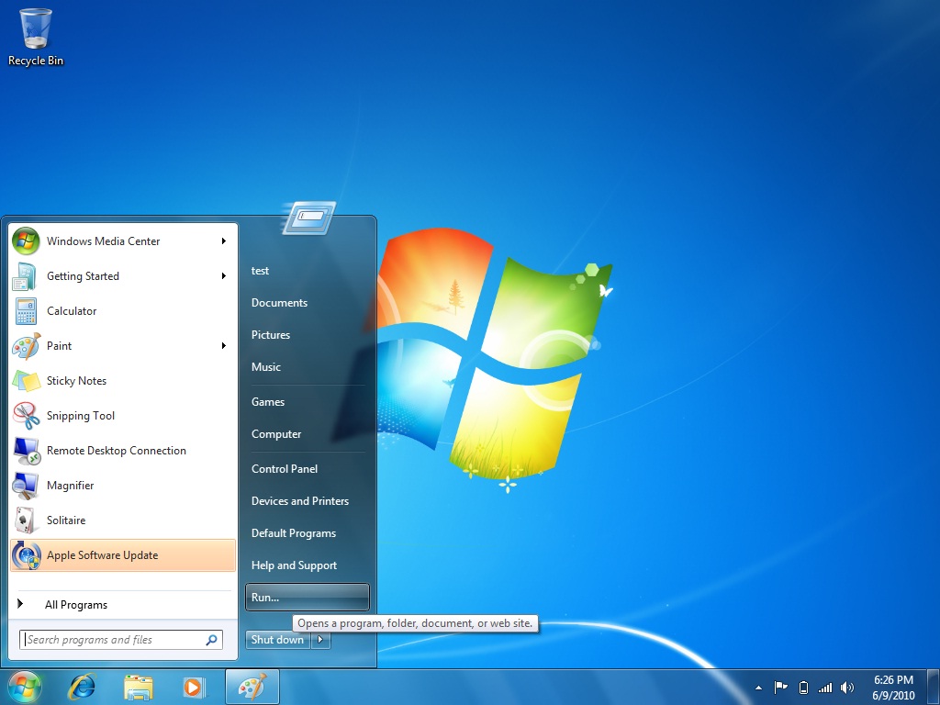Click the battery power tray icon
The image size is (940, 705).
[803, 688]
